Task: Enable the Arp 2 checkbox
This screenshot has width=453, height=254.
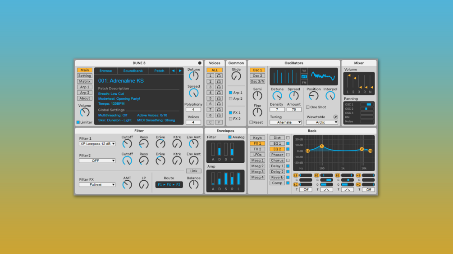Action: coord(230,98)
